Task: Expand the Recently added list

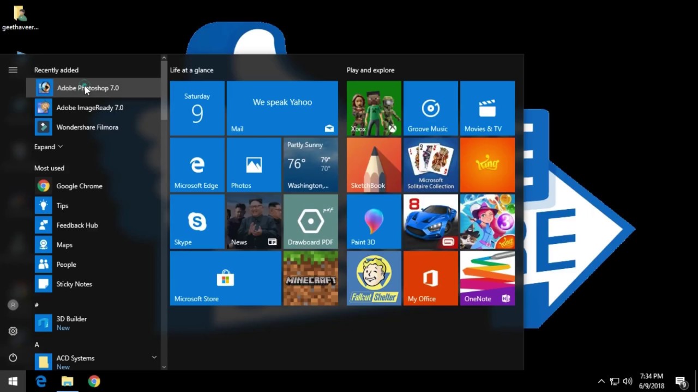Action: [49, 147]
